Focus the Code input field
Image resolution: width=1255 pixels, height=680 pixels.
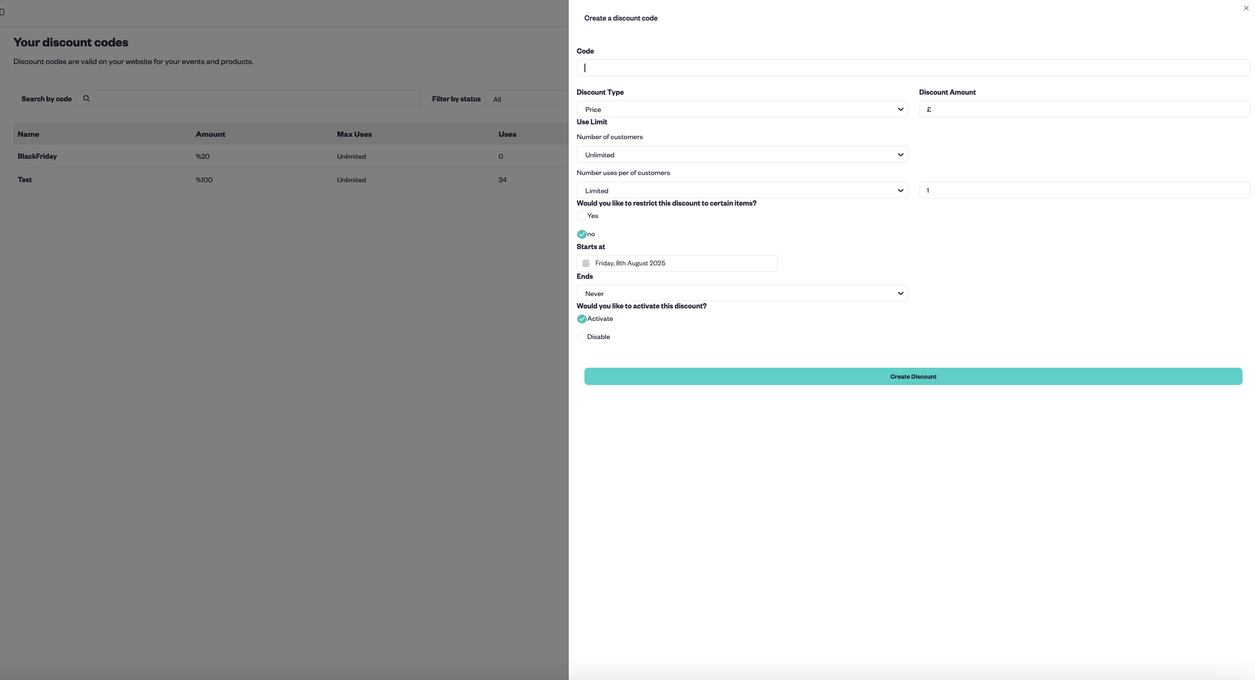pos(912,68)
